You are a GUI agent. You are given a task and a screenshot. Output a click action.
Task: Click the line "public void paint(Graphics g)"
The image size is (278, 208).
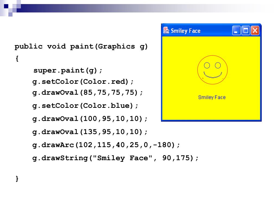81,47
